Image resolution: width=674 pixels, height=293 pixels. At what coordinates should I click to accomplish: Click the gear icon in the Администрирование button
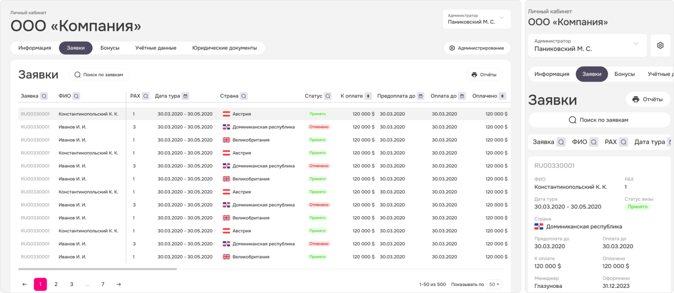pyautogui.click(x=452, y=48)
